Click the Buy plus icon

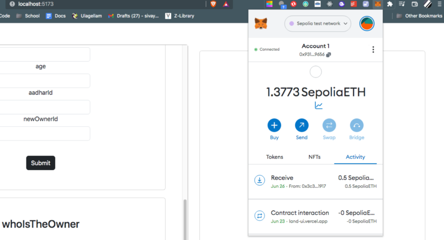(274, 125)
